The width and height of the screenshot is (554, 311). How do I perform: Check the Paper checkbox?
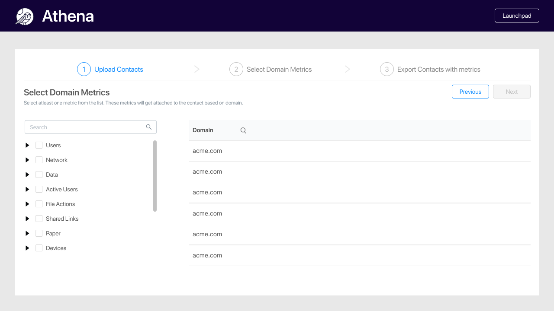click(39, 233)
